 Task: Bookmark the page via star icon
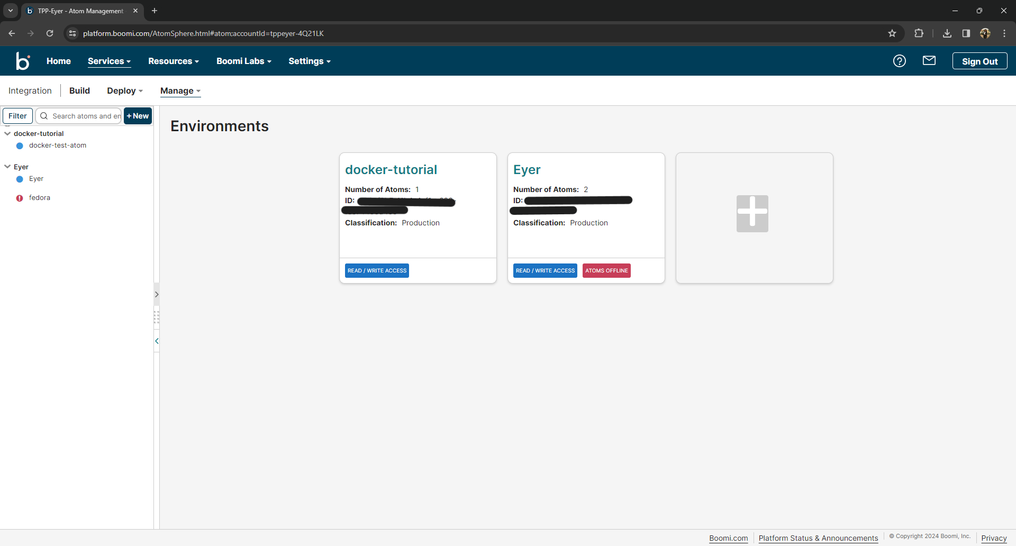tap(892, 33)
